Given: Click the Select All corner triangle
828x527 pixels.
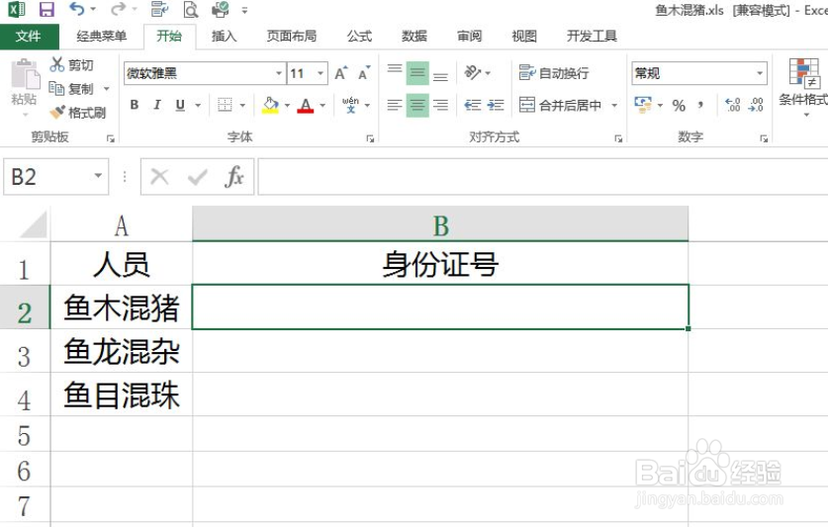Looking at the screenshot, I should click(x=34, y=224).
